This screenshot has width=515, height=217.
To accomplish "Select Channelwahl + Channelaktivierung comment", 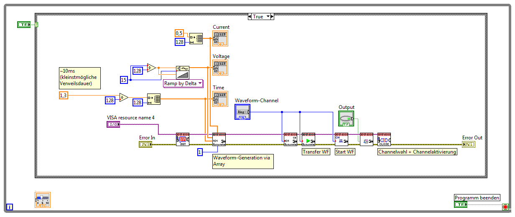I will click(417, 152).
